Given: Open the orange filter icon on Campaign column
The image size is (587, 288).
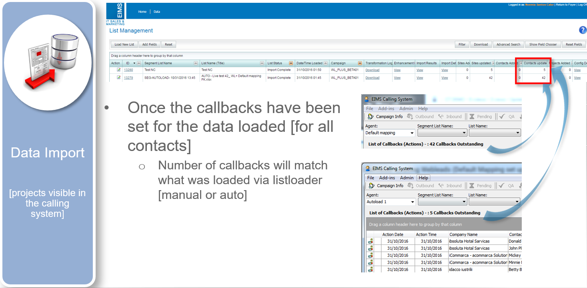Looking at the screenshot, I should tap(360, 63).
